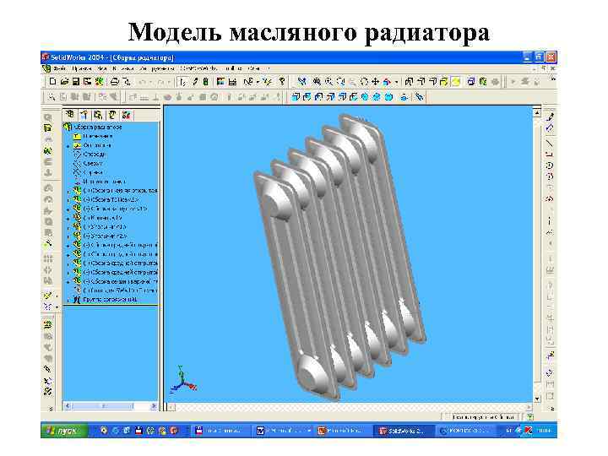The width and height of the screenshot is (608, 456).
Task: Open the ConfigurationManager tab
Action: click(x=98, y=115)
